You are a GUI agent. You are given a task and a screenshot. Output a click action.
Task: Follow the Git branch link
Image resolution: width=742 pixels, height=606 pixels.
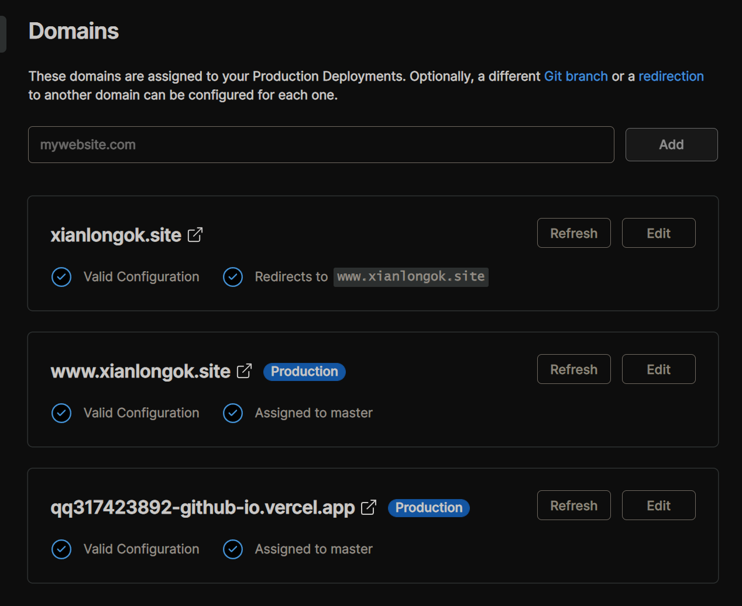click(x=576, y=77)
